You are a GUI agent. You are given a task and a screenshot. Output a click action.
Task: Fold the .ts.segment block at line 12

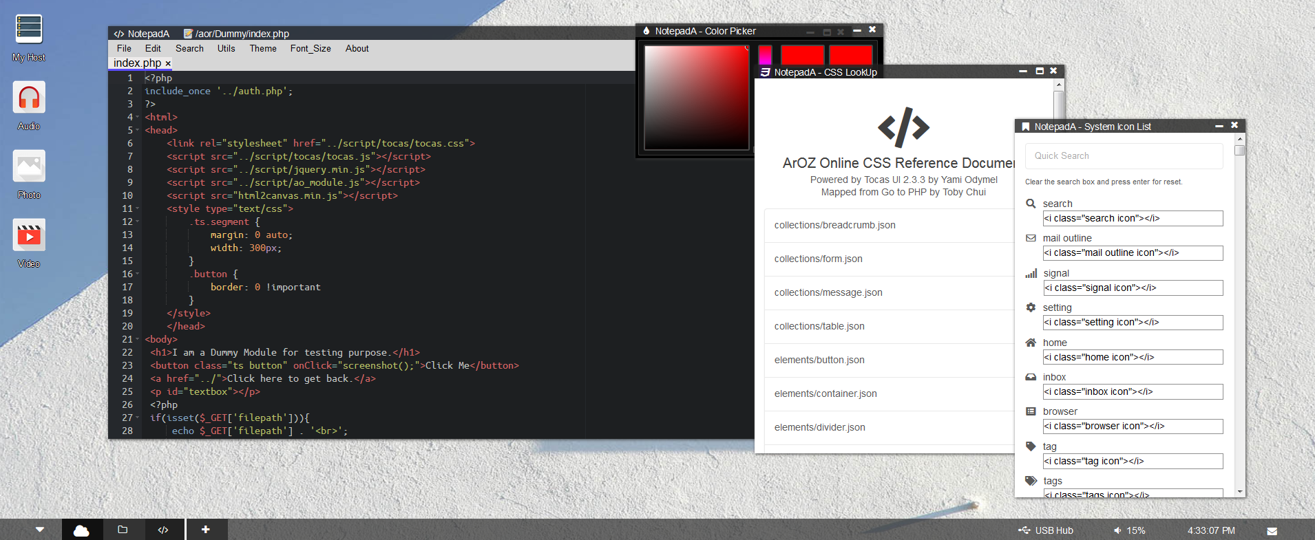tap(138, 222)
